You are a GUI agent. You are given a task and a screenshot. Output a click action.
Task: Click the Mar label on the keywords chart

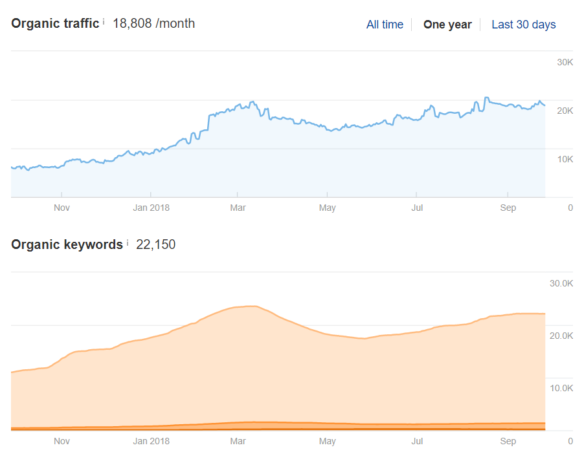pos(238,441)
